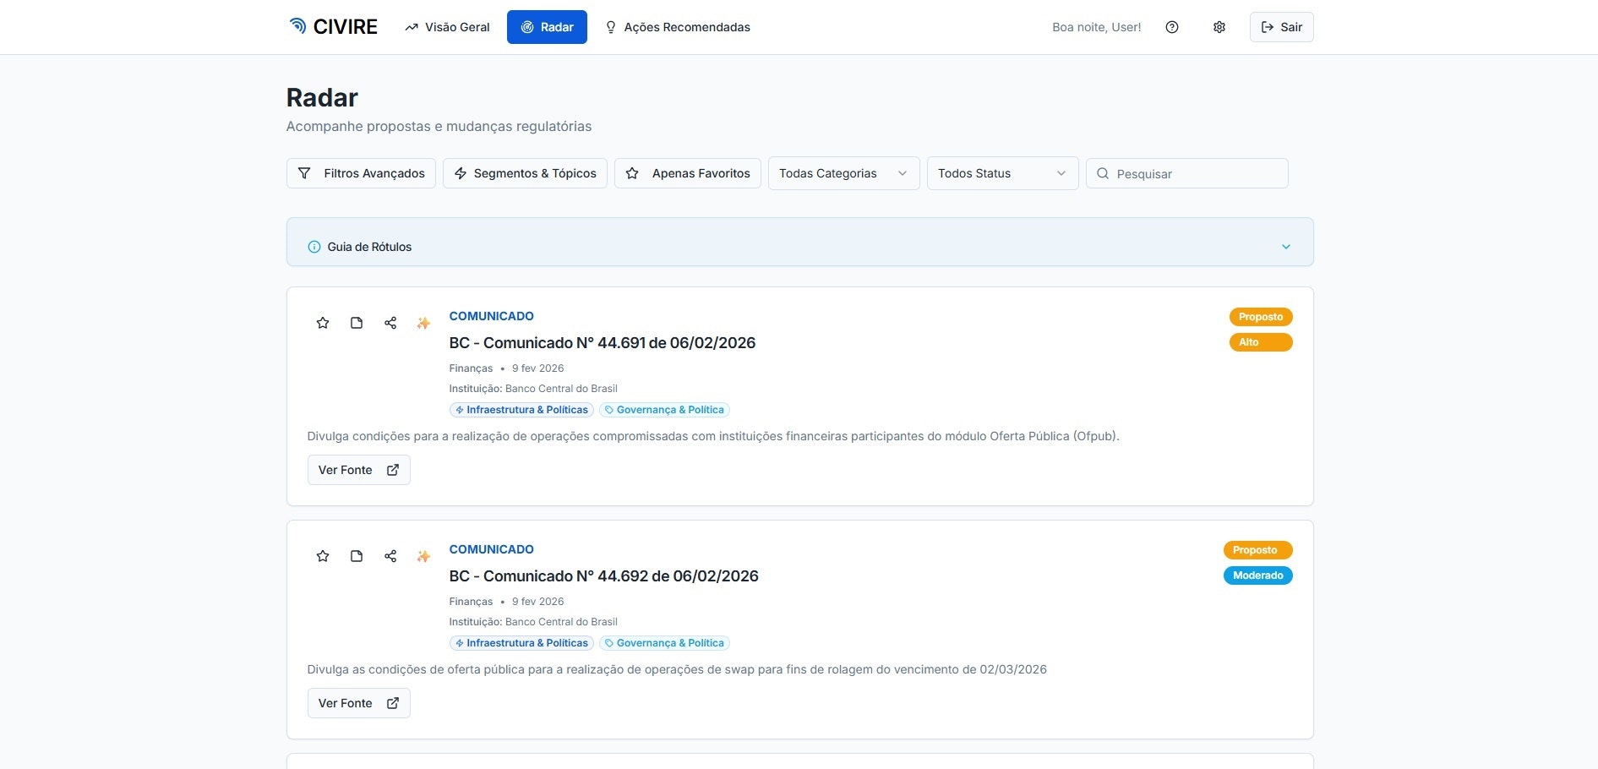Favorite the Comunicado N° 44.692 card
This screenshot has width=1598, height=769.
pyautogui.click(x=322, y=556)
